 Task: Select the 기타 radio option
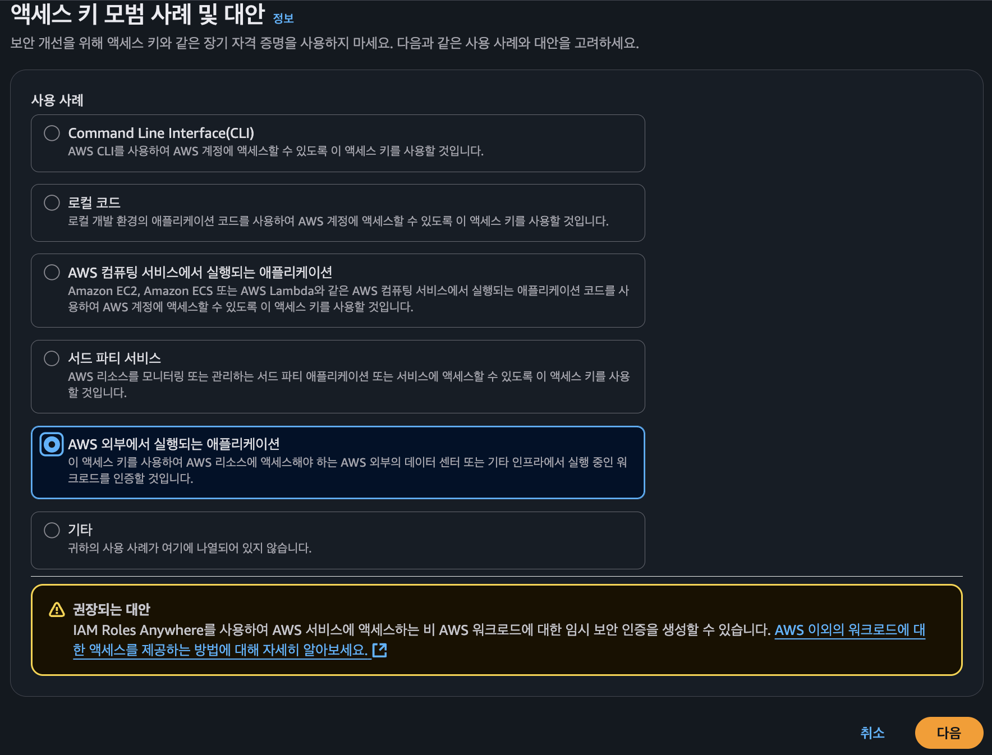[52, 530]
